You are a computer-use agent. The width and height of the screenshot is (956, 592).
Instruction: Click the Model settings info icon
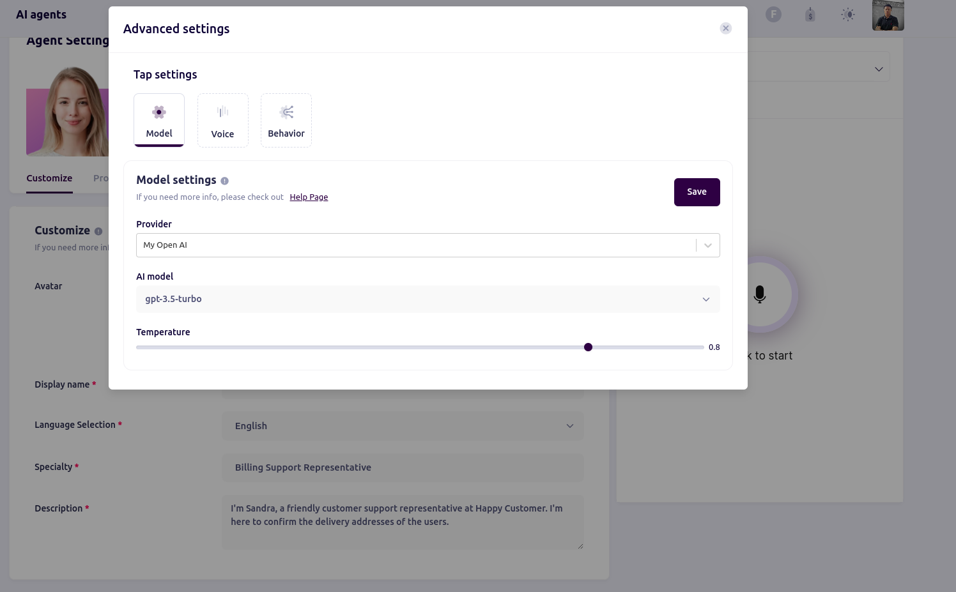click(x=224, y=181)
